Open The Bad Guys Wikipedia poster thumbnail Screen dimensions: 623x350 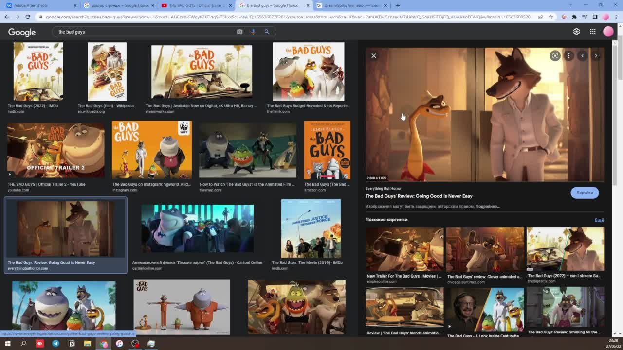107,71
